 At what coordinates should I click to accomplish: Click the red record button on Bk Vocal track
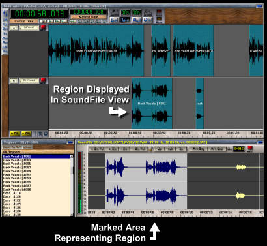43,80
